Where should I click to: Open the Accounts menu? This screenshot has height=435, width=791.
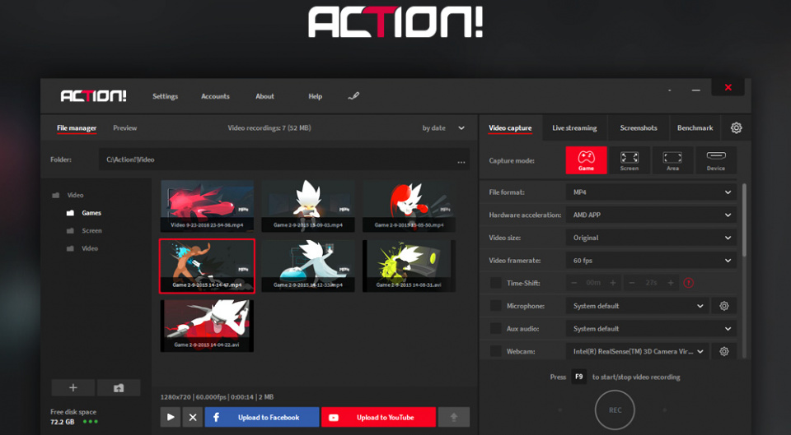tap(215, 96)
